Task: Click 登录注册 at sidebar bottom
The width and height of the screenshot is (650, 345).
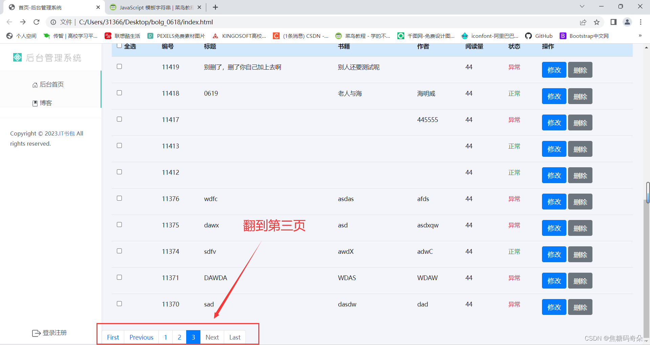Action: [49, 333]
